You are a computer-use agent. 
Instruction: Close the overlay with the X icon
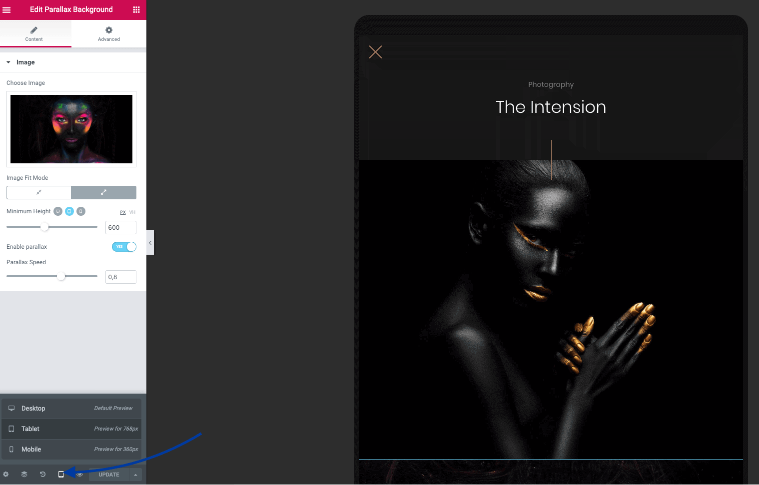point(375,52)
